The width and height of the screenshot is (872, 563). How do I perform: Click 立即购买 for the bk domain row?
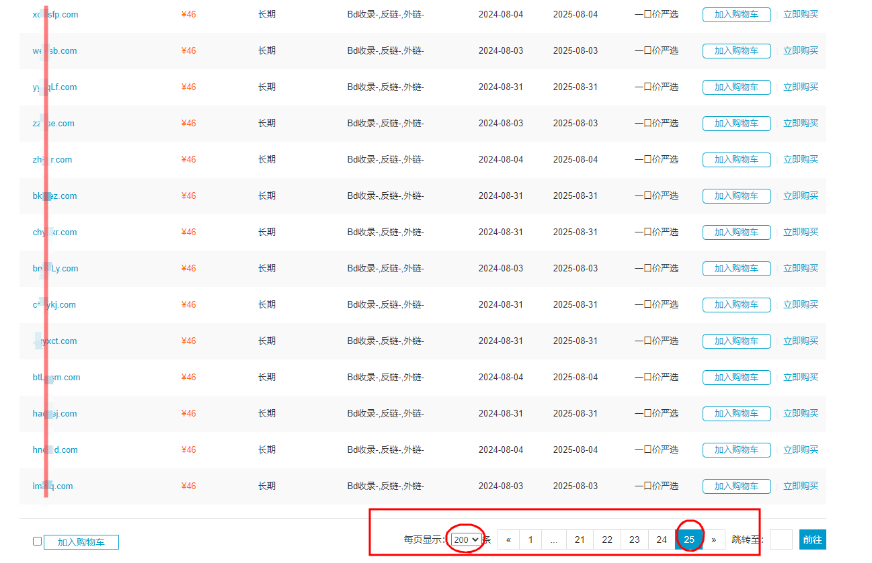click(801, 196)
